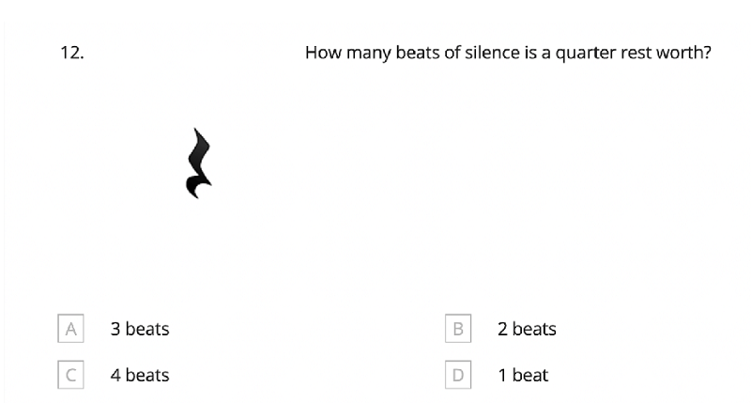
Task: Click the letter D inside its box
Action: pos(458,375)
